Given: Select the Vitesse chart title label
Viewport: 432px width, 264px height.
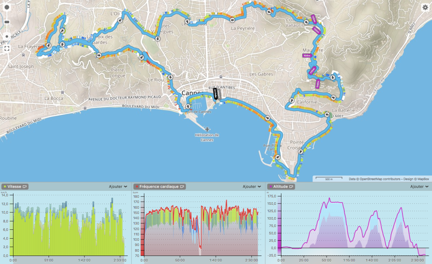Looking at the screenshot, I should coord(14,186).
